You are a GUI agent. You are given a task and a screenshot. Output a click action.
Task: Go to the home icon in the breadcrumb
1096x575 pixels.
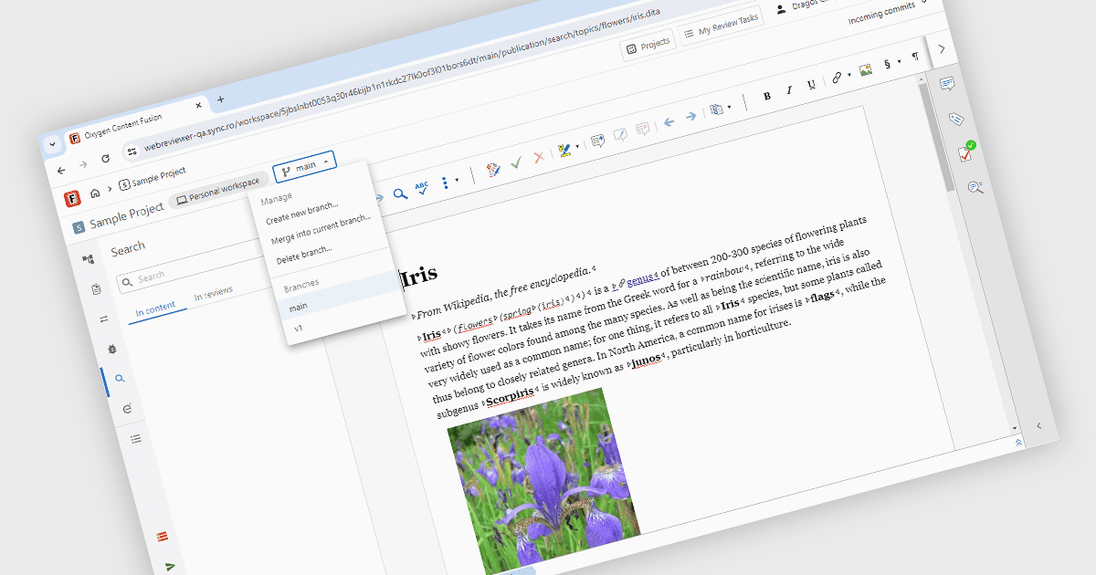95,193
